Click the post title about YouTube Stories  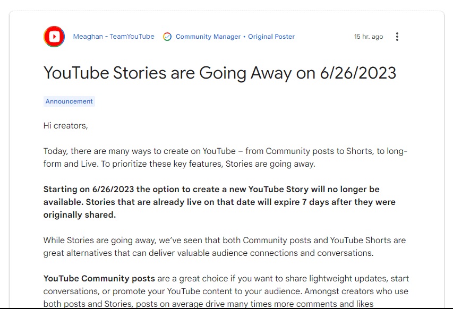219,73
